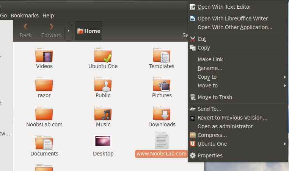This screenshot has height=171, width=289.
Task: Click the Home folder icon in path bar
Action: (x=80, y=31)
